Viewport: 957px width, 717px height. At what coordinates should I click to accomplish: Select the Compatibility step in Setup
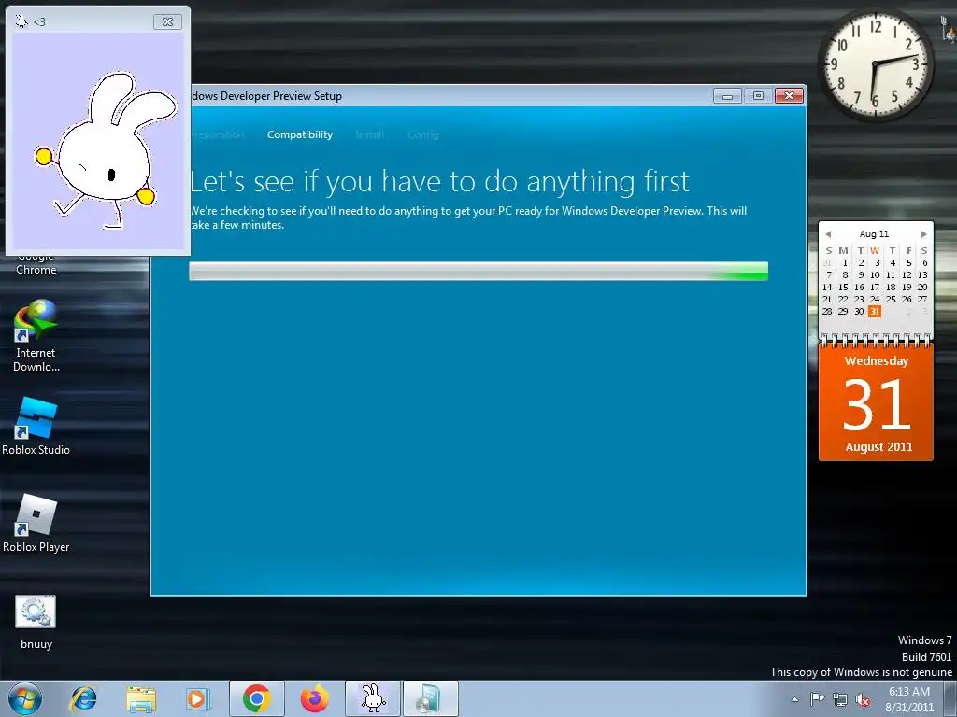point(300,134)
